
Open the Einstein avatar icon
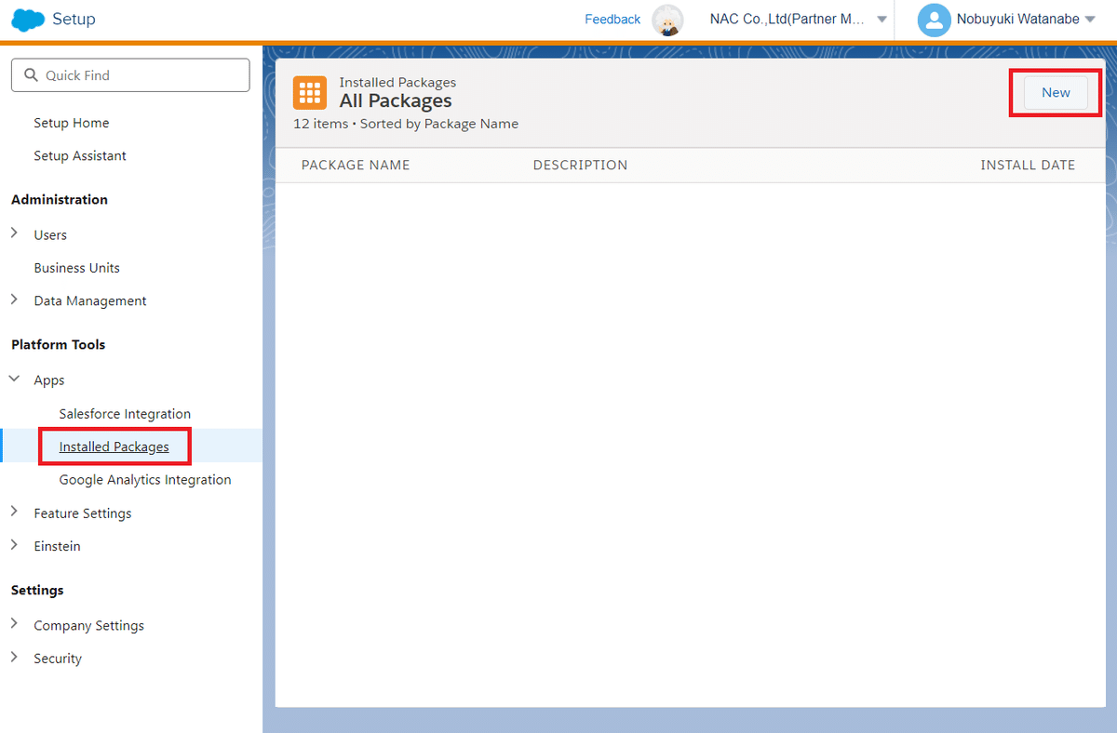click(667, 20)
